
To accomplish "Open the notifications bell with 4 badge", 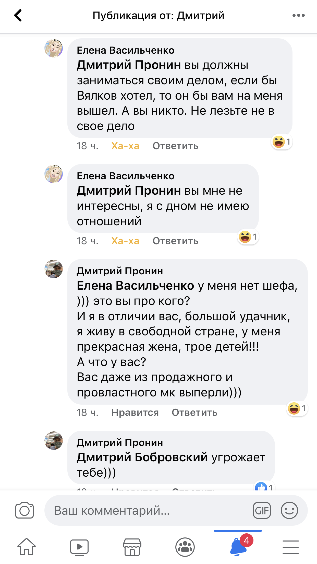I will pyautogui.click(x=238, y=547).
